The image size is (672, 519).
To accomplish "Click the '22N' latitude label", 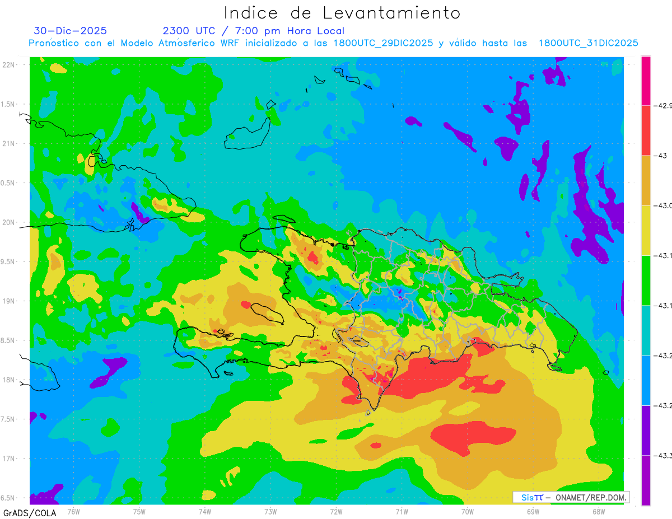I will 8,65.
